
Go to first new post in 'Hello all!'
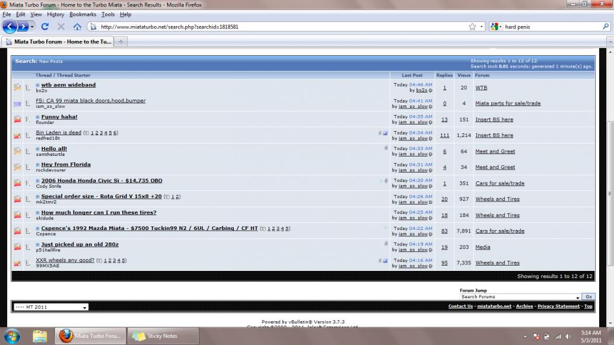coord(37,149)
